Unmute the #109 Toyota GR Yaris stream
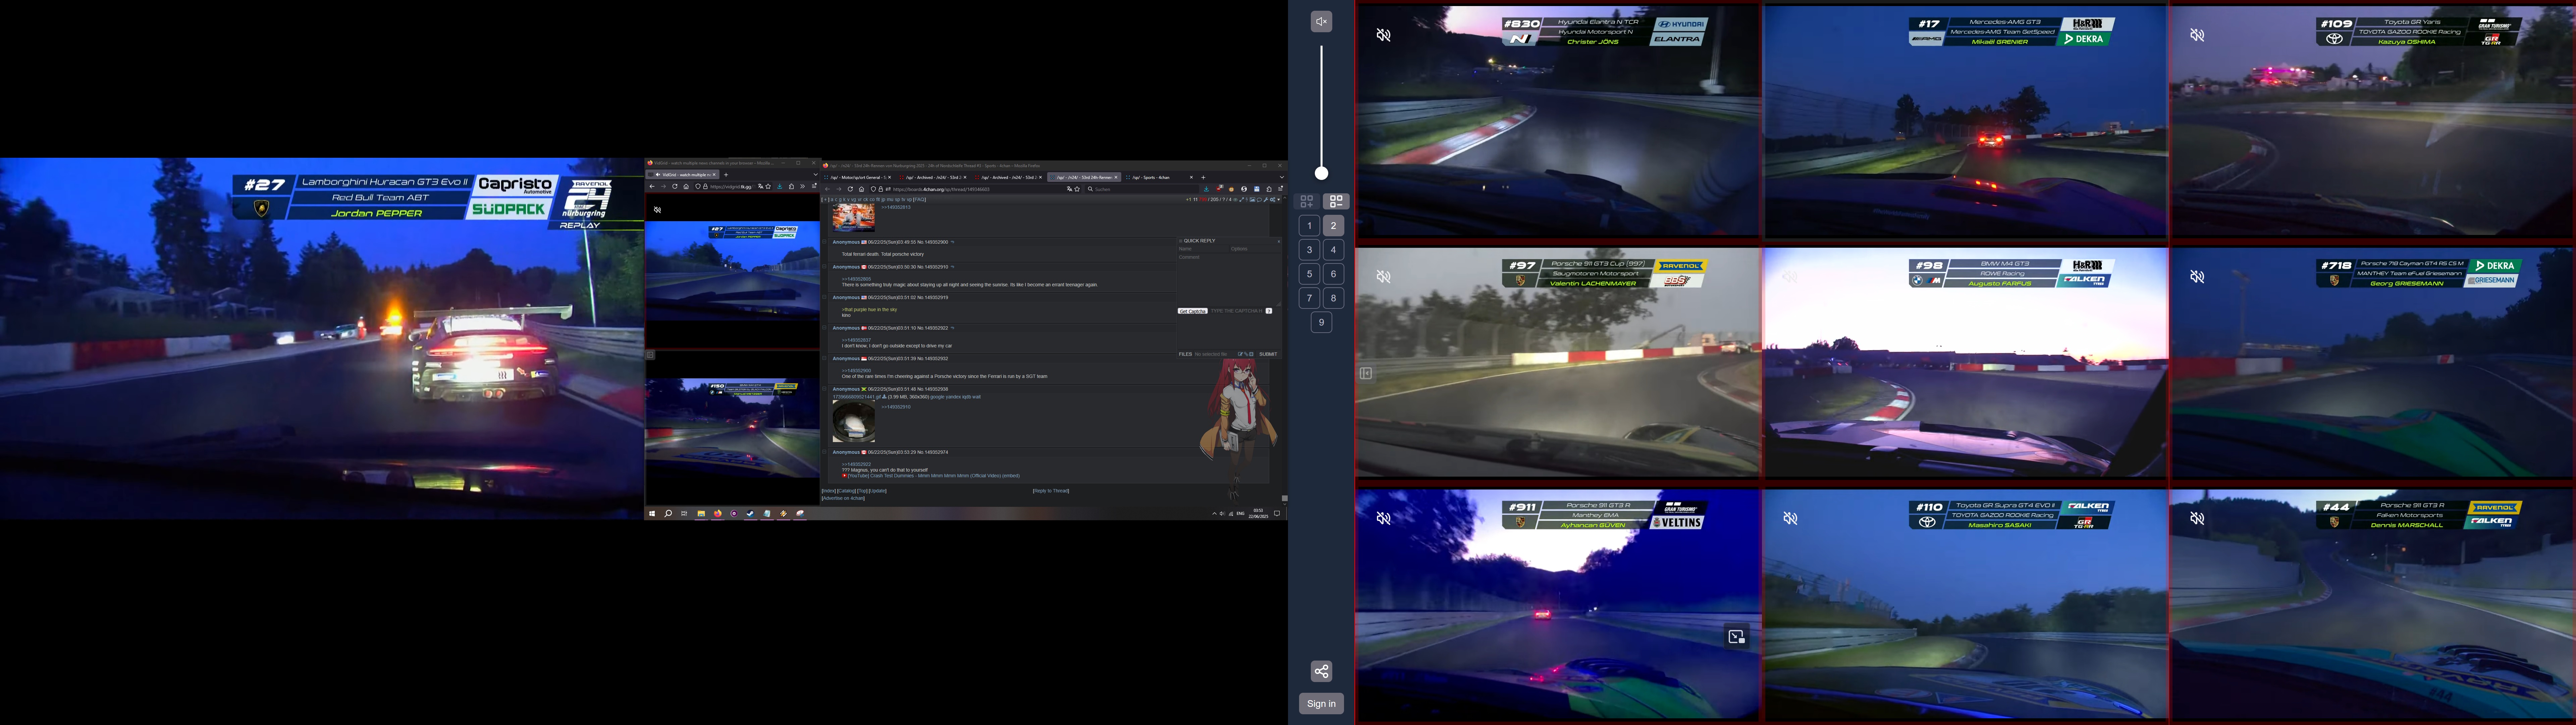2576x725 pixels. [2197, 35]
